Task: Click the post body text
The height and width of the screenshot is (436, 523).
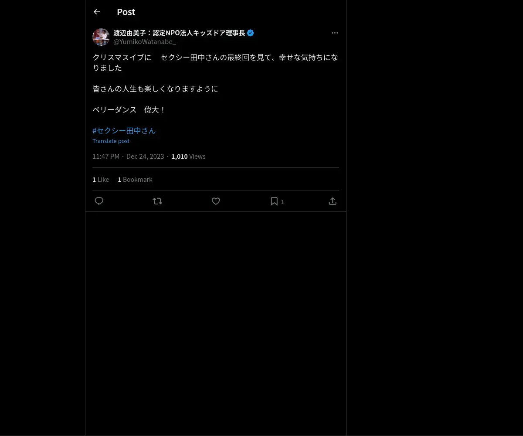Action: pos(215,83)
